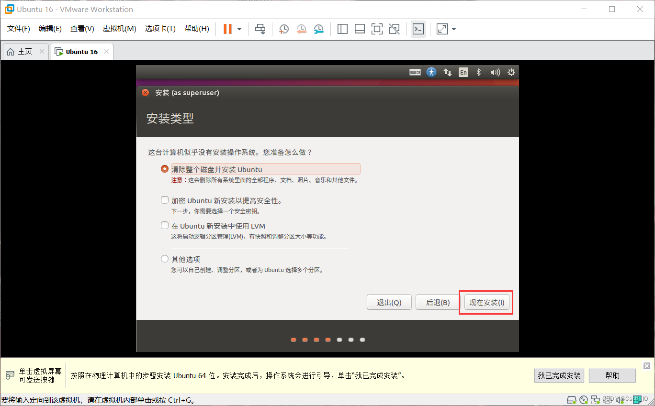Click the Unity mode toolbar icon

click(x=394, y=29)
